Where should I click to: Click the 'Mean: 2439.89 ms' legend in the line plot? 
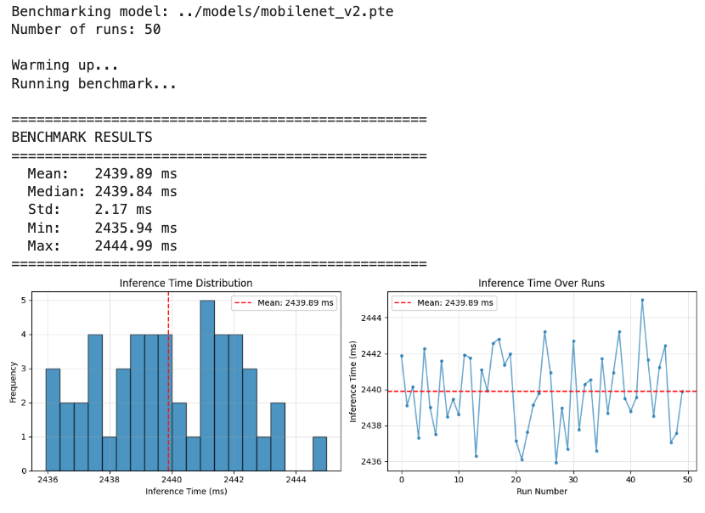(444, 302)
